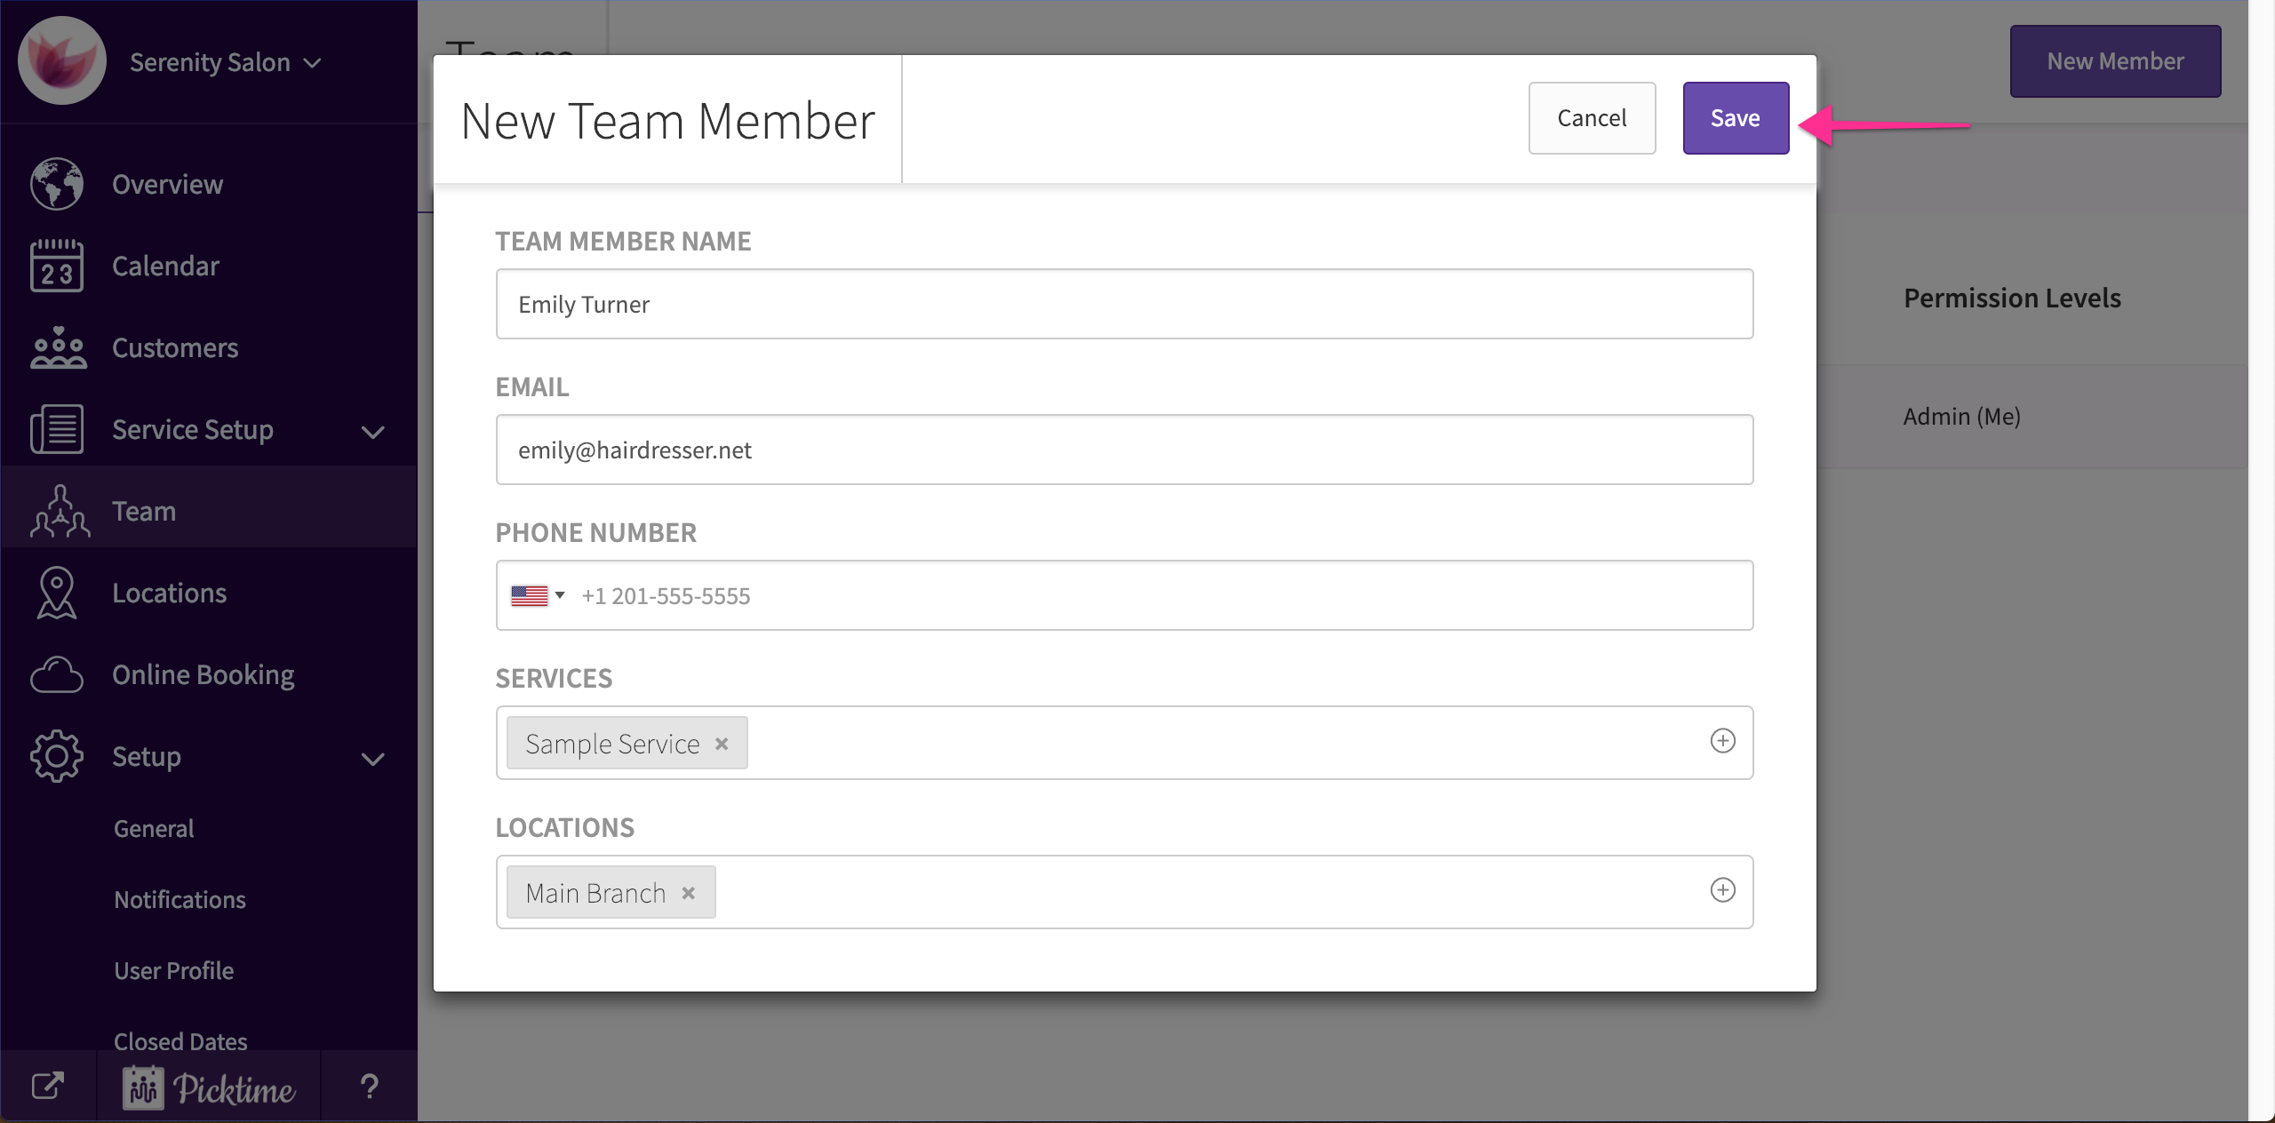Open help via question mark icon
Image resolution: width=2275 pixels, height=1123 pixels.
369,1086
